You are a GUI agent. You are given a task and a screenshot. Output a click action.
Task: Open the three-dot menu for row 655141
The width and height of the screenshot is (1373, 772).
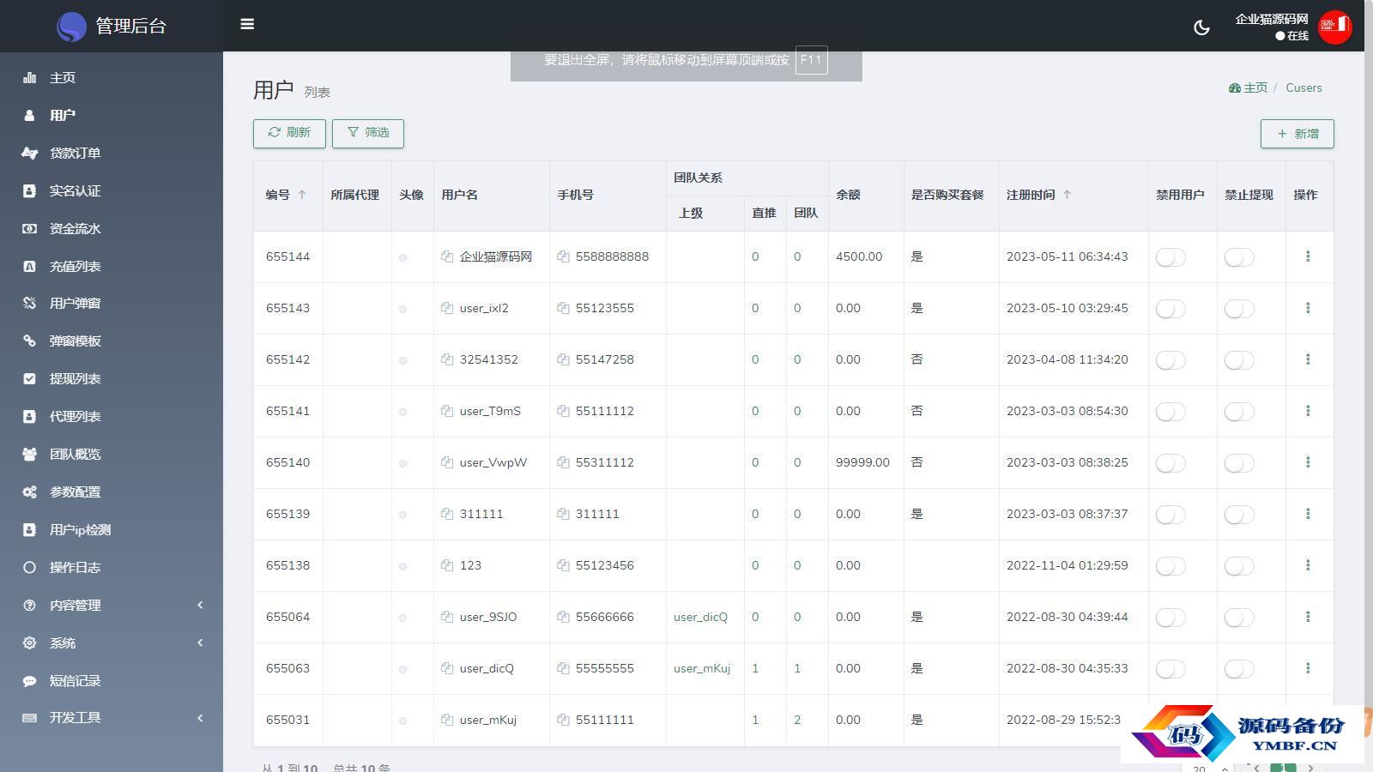click(x=1308, y=411)
